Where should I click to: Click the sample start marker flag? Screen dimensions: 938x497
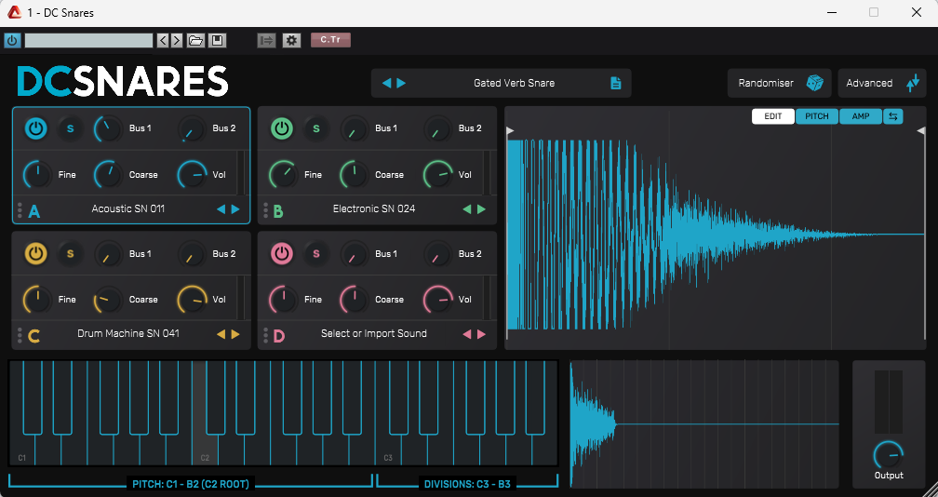tap(510, 130)
